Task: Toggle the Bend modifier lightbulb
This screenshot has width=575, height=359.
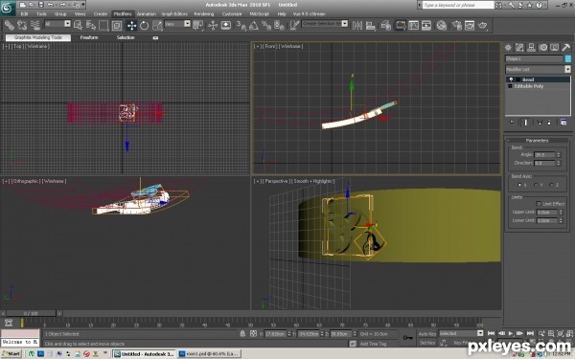Action: tap(511, 79)
